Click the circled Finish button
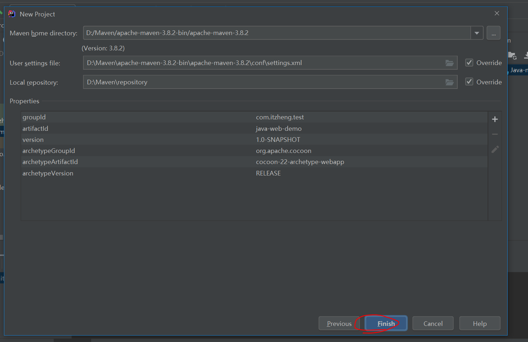 tap(386, 323)
